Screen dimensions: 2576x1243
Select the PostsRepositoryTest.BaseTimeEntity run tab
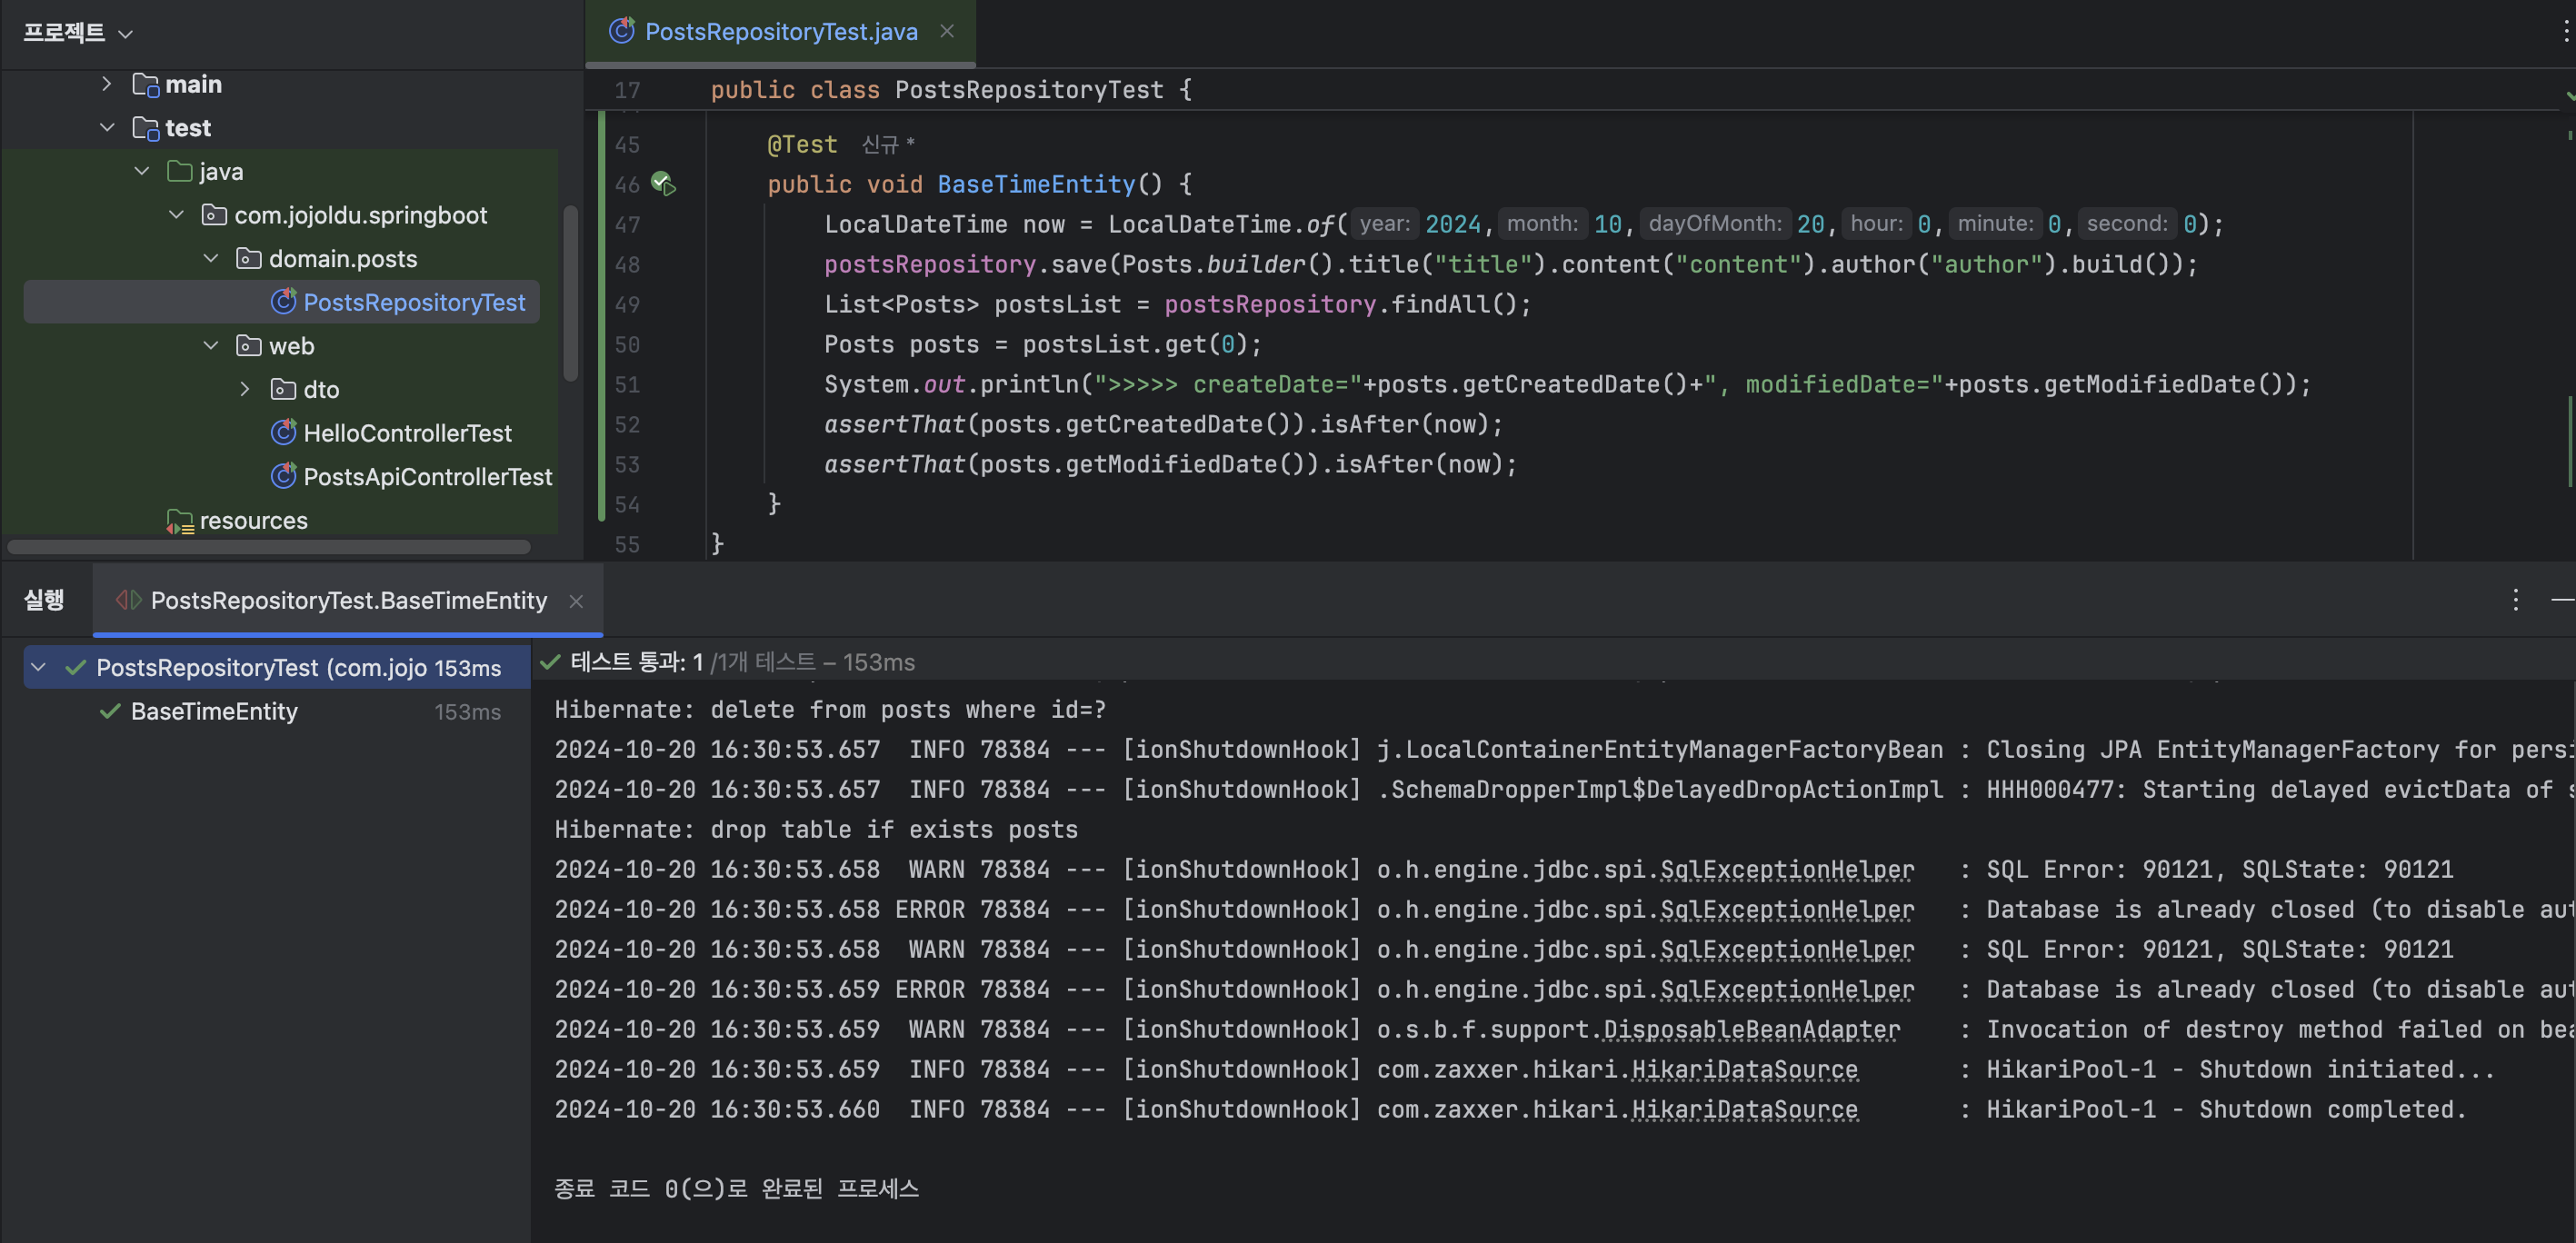(x=348, y=600)
